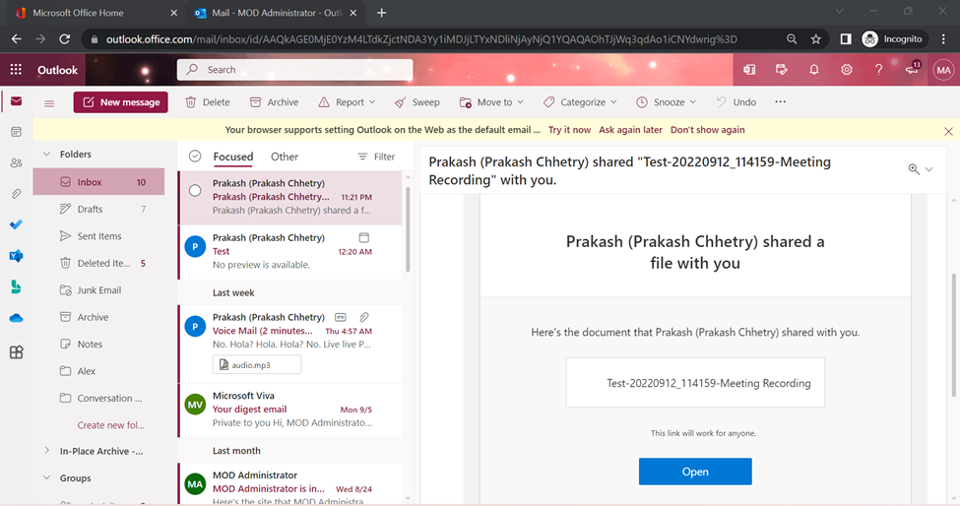Open the Drafts folder
The image size is (960, 506).
click(x=98, y=209)
